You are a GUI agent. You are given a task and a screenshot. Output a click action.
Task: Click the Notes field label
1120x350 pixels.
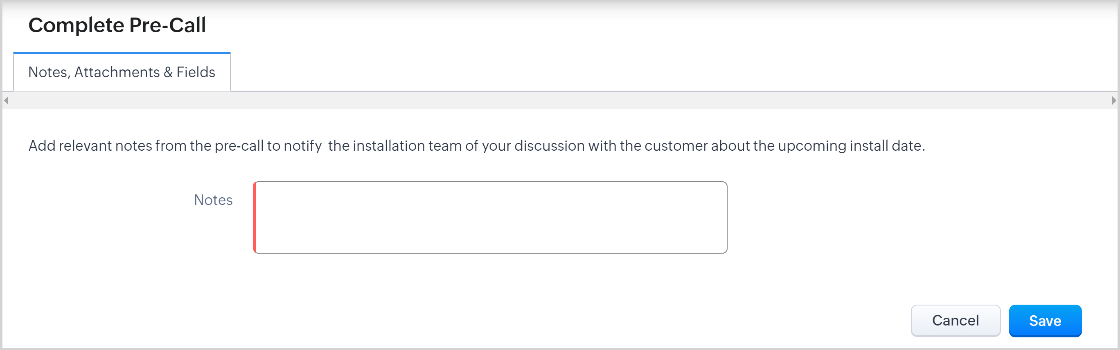(x=213, y=200)
